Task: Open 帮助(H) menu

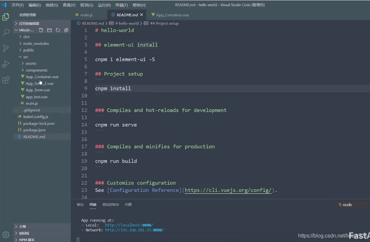Action: pos(139,5)
